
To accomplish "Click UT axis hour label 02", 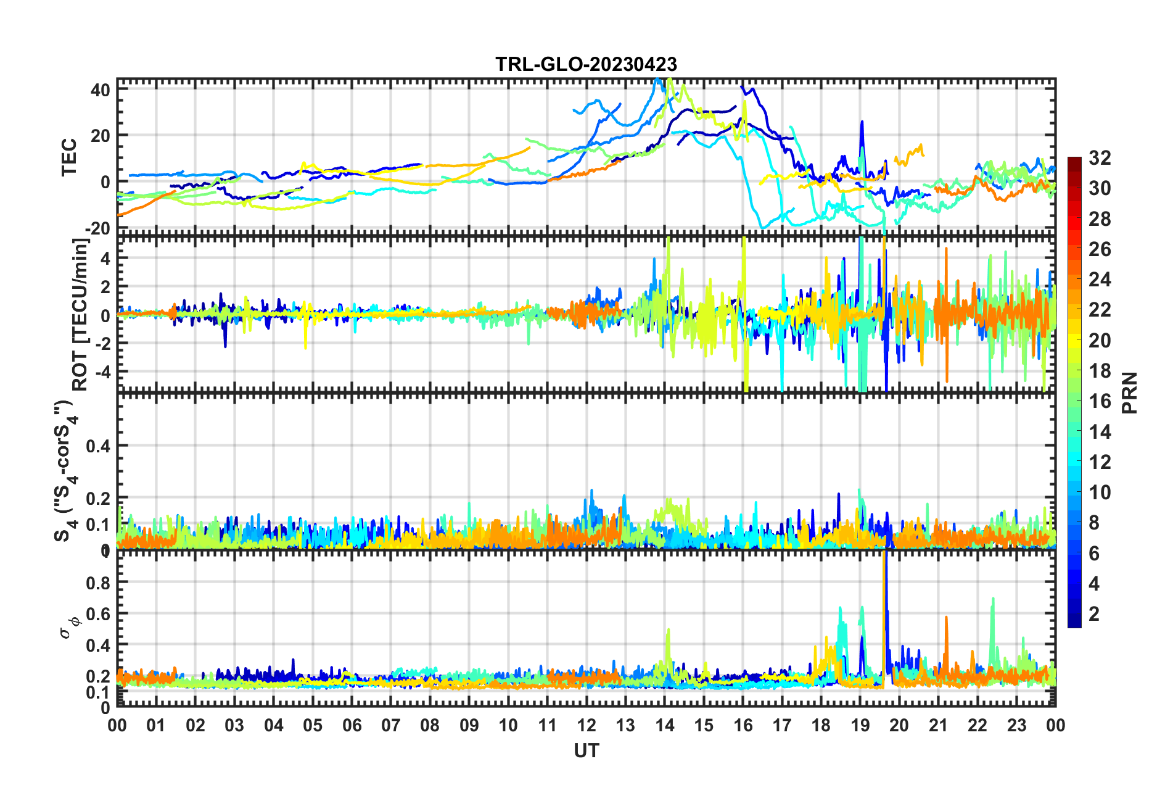I will click(196, 725).
